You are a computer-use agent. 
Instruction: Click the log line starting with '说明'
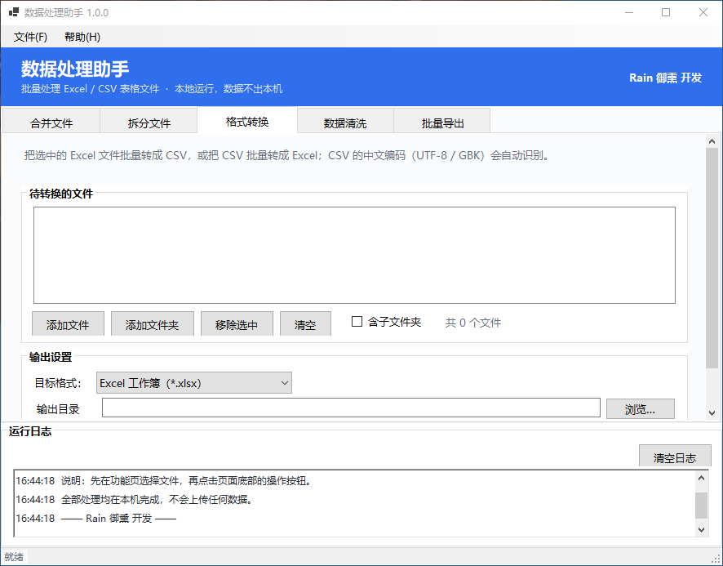164,481
